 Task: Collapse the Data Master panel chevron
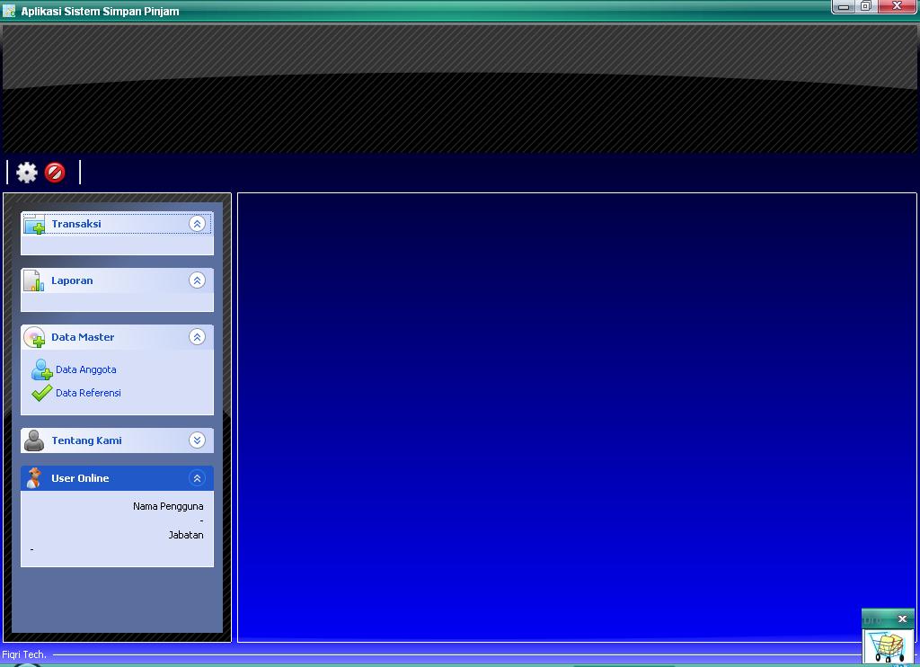click(197, 337)
